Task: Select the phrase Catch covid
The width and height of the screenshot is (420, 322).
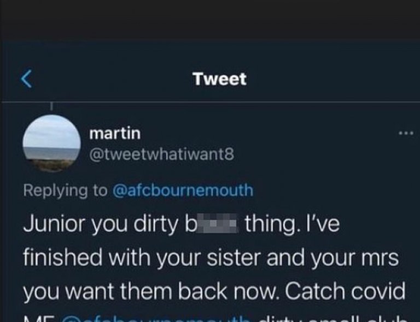Action: coord(345,291)
